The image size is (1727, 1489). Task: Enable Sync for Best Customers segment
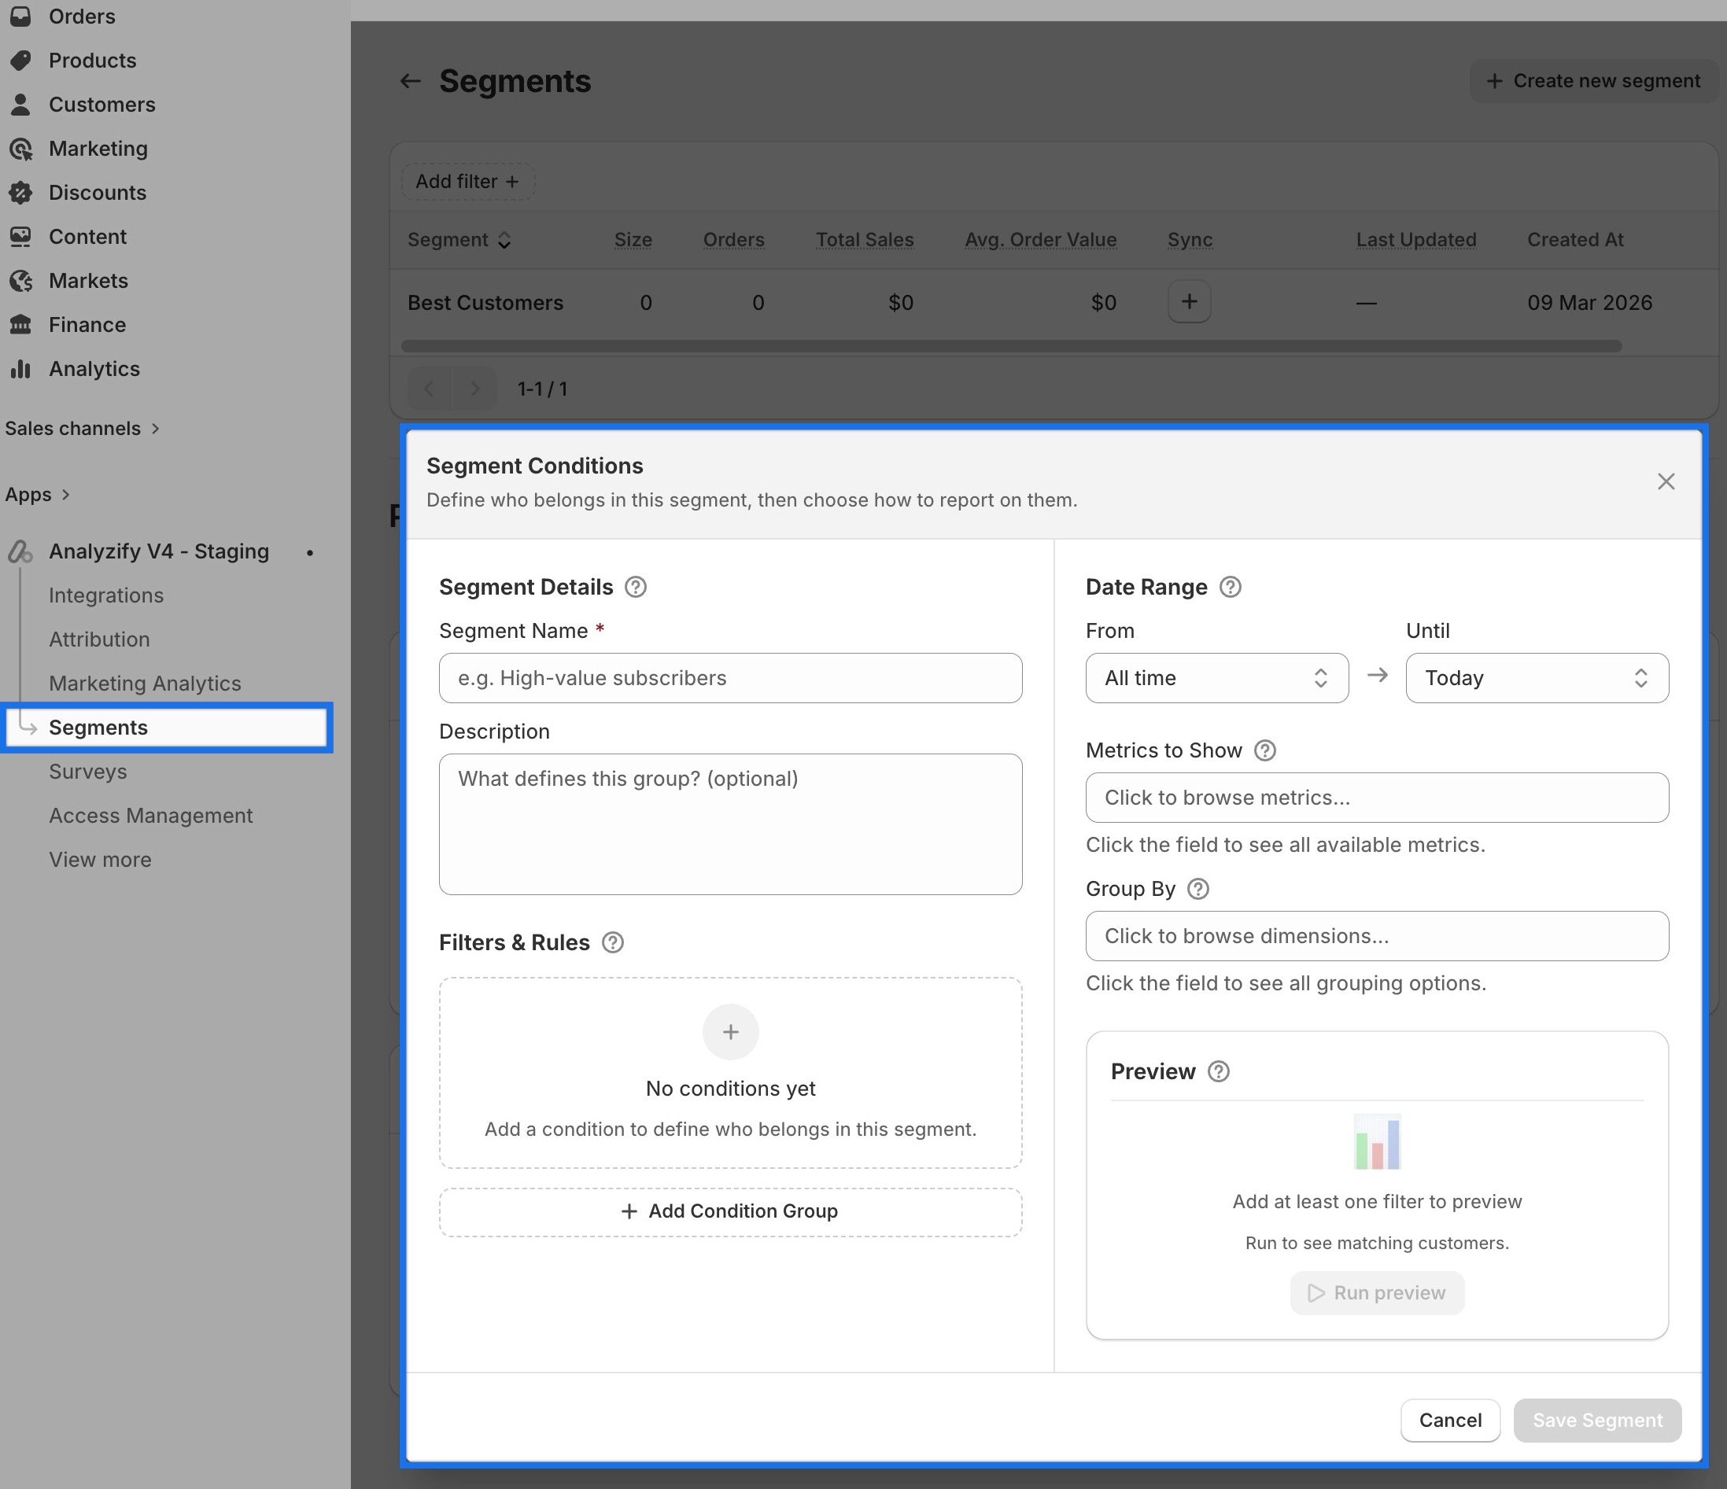coord(1190,301)
